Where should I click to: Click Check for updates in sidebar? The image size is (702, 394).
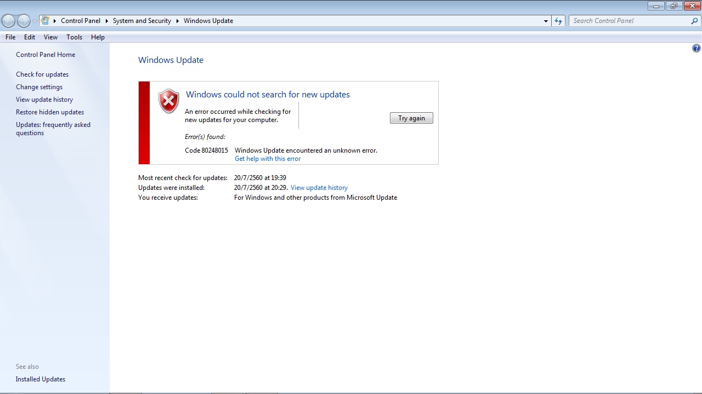pyautogui.click(x=42, y=74)
